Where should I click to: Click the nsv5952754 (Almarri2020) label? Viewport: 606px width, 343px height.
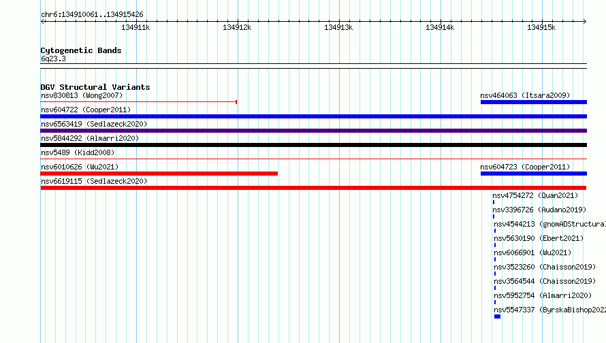click(x=543, y=295)
